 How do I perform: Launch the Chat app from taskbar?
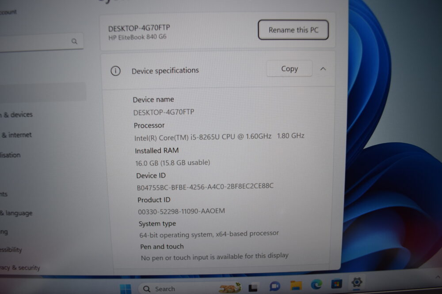tap(274, 287)
